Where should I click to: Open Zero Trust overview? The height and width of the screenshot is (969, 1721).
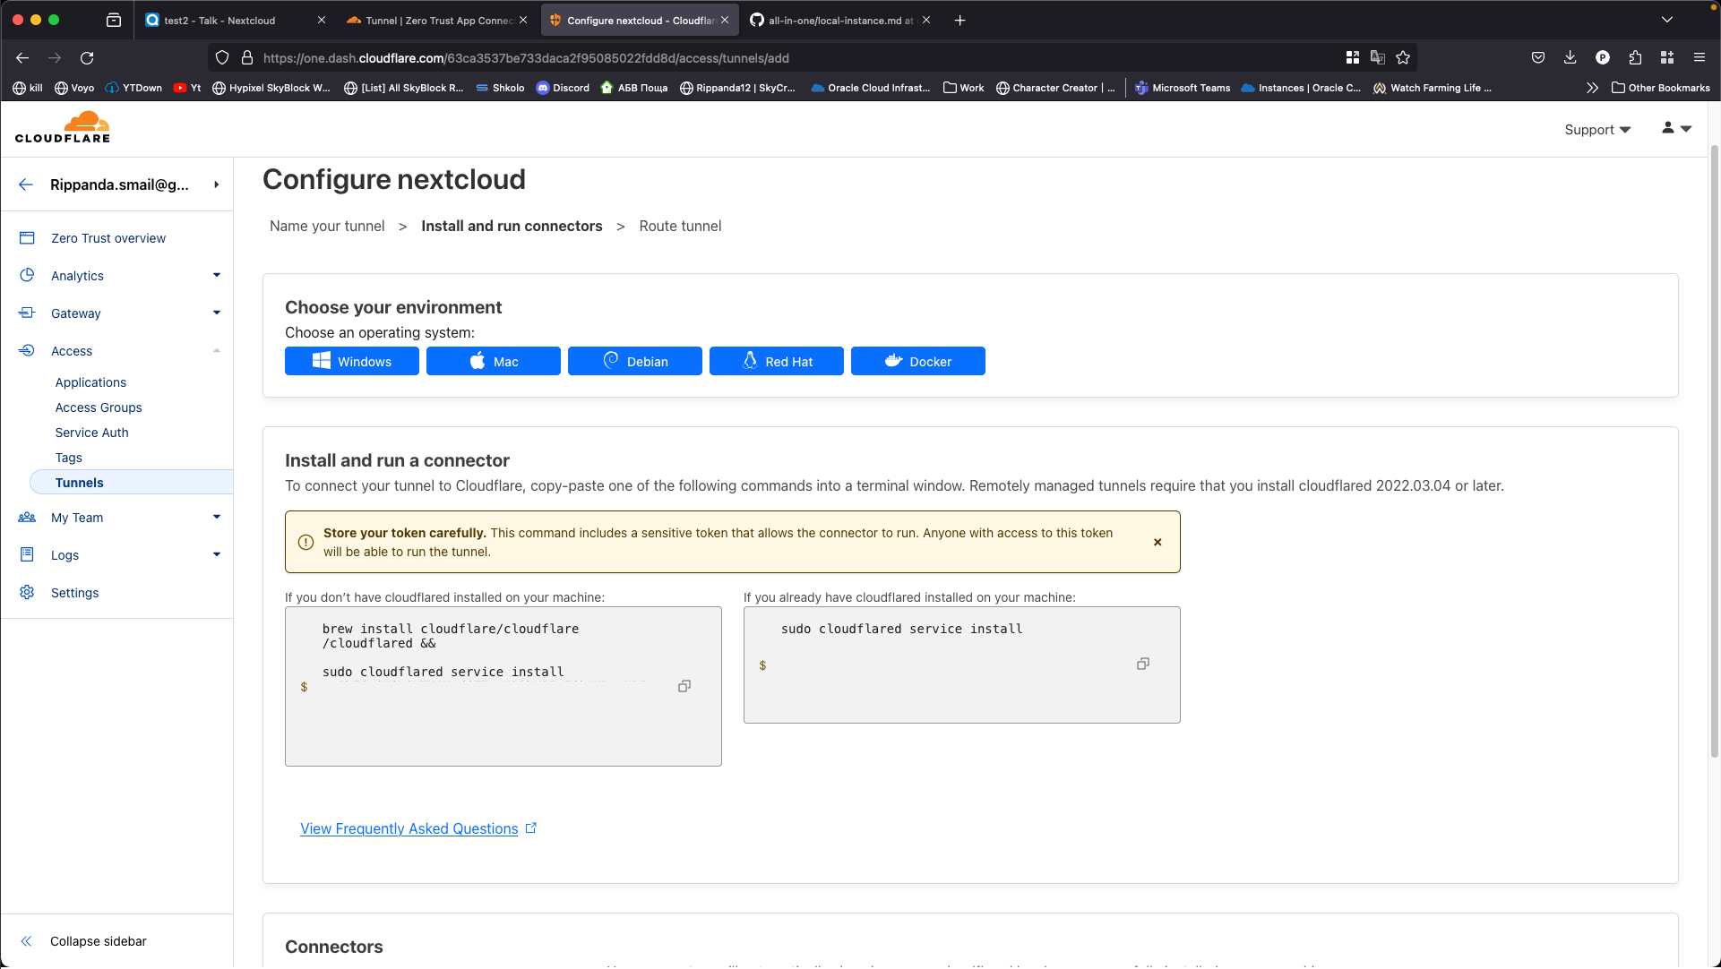(x=108, y=238)
